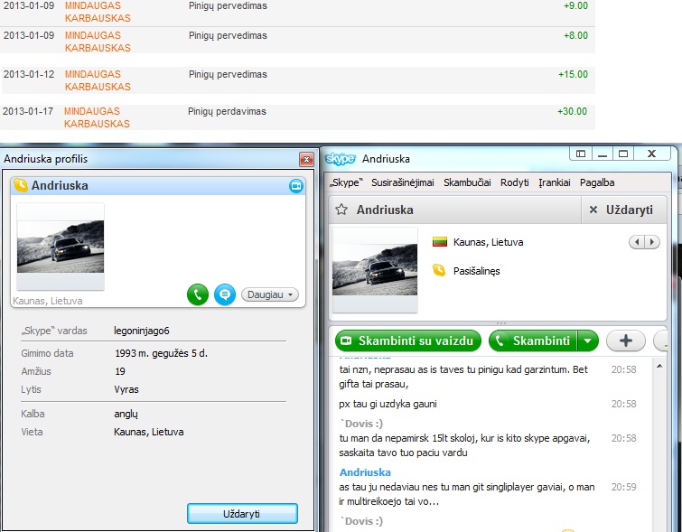This screenshot has width=682, height=532.
Task: Click Skype name value legoninjago6
Action: [142, 331]
